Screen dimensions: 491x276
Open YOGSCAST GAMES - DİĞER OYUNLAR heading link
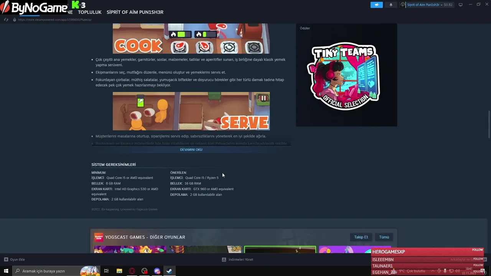(145, 237)
